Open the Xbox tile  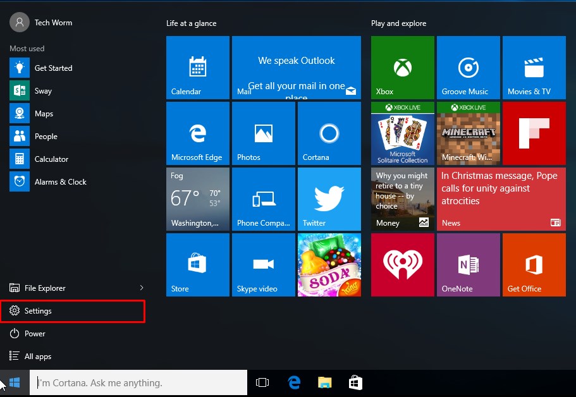tap(402, 67)
